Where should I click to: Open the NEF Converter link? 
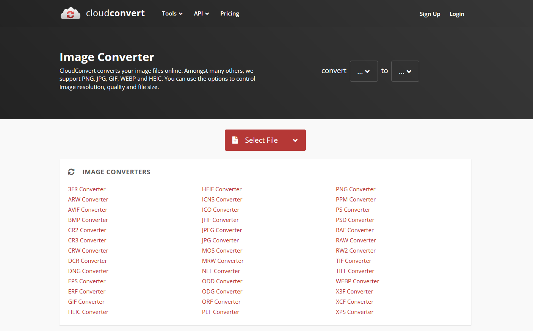click(x=221, y=271)
